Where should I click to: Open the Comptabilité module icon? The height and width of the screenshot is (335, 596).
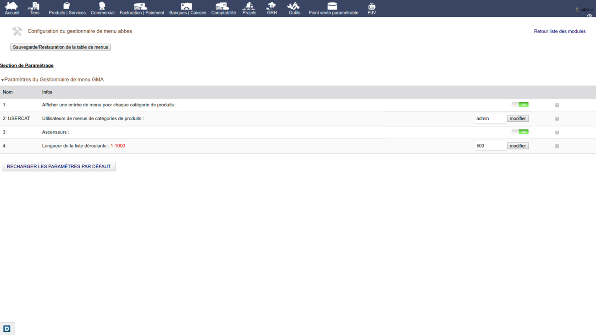click(223, 6)
